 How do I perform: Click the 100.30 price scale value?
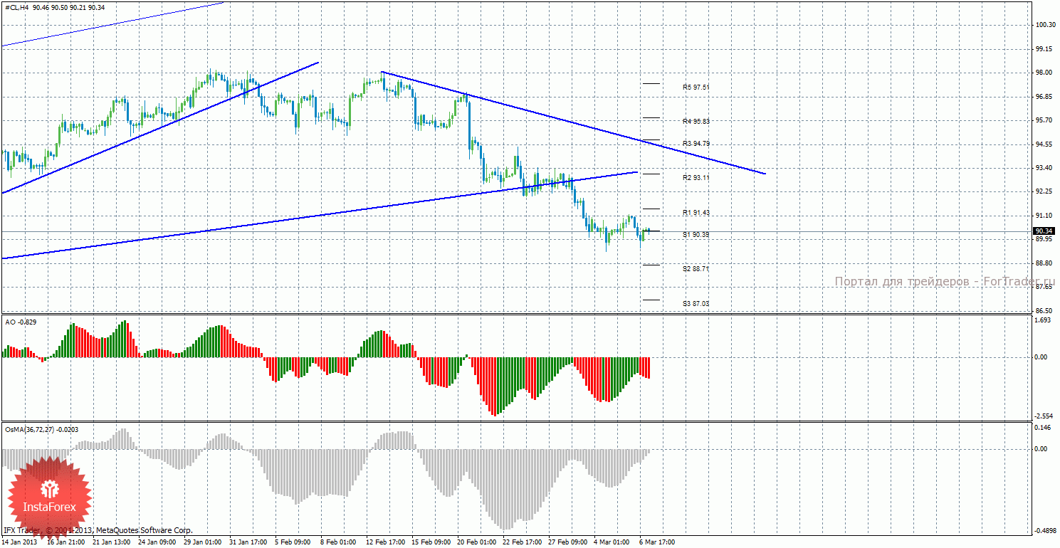[x=1045, y=25]
